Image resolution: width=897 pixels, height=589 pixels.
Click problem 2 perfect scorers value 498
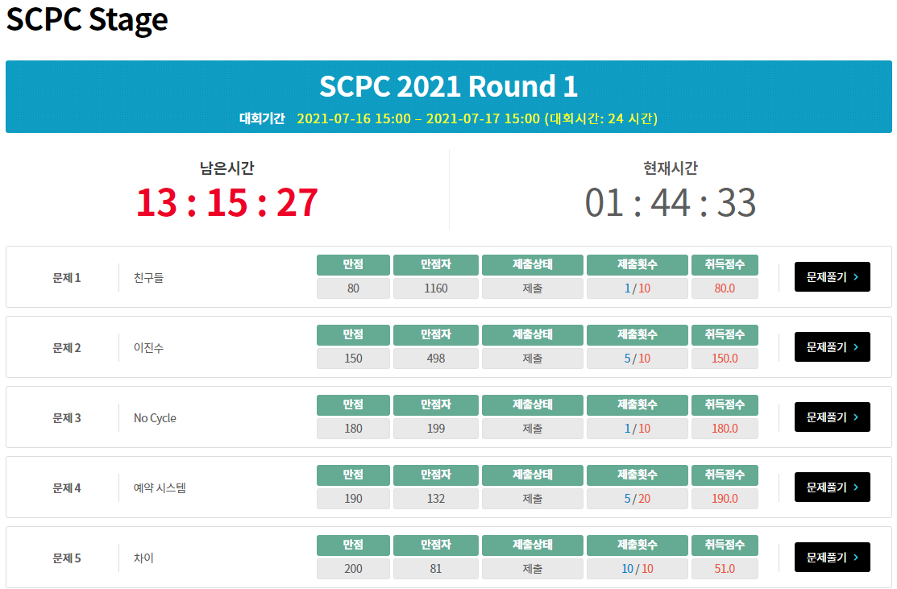(436, 359)
